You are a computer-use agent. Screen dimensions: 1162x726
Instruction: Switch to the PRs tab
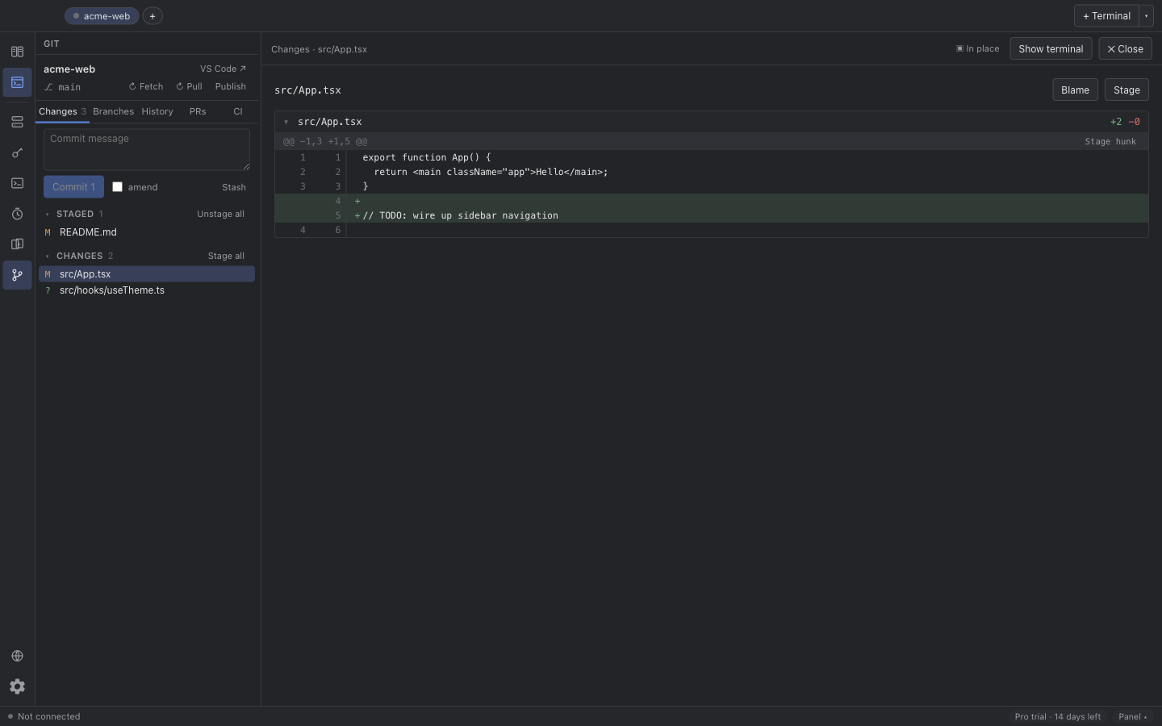(x=198, y=111)
